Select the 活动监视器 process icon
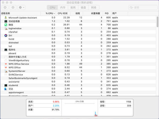The width and height of the screenshot is (159, 119). click(6, 21)
